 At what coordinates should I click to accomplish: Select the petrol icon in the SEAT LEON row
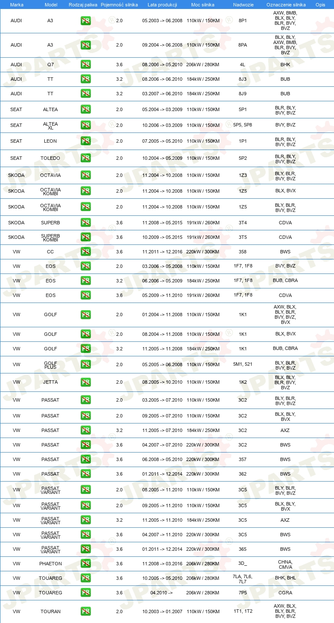pyautogui.click(x=85, y=141)
